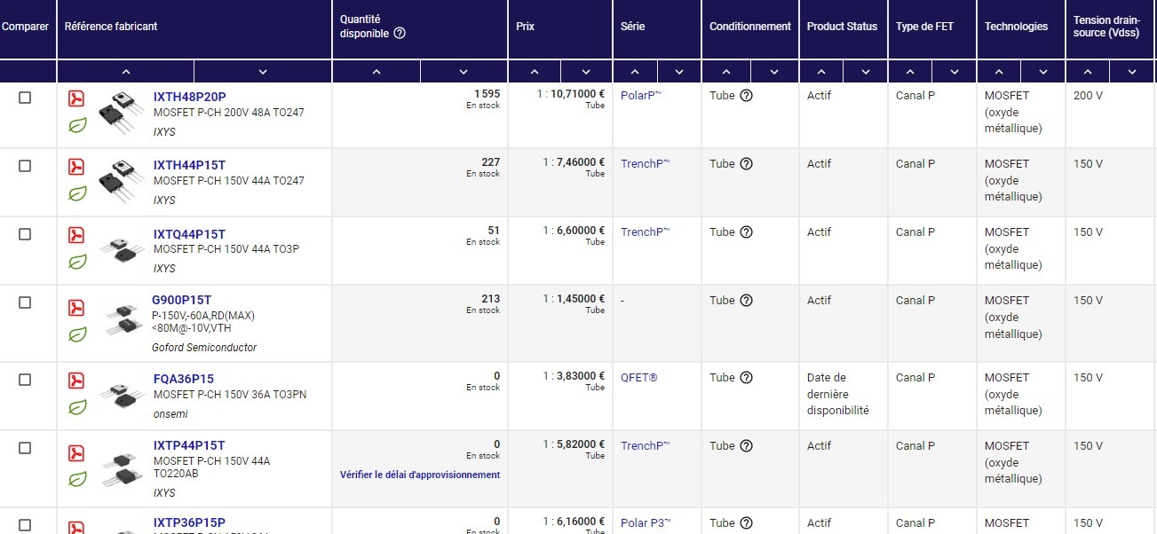Sort Quantité disponible descending
The width and height of the screenshot is (1157, 534).
coord(464,72)
